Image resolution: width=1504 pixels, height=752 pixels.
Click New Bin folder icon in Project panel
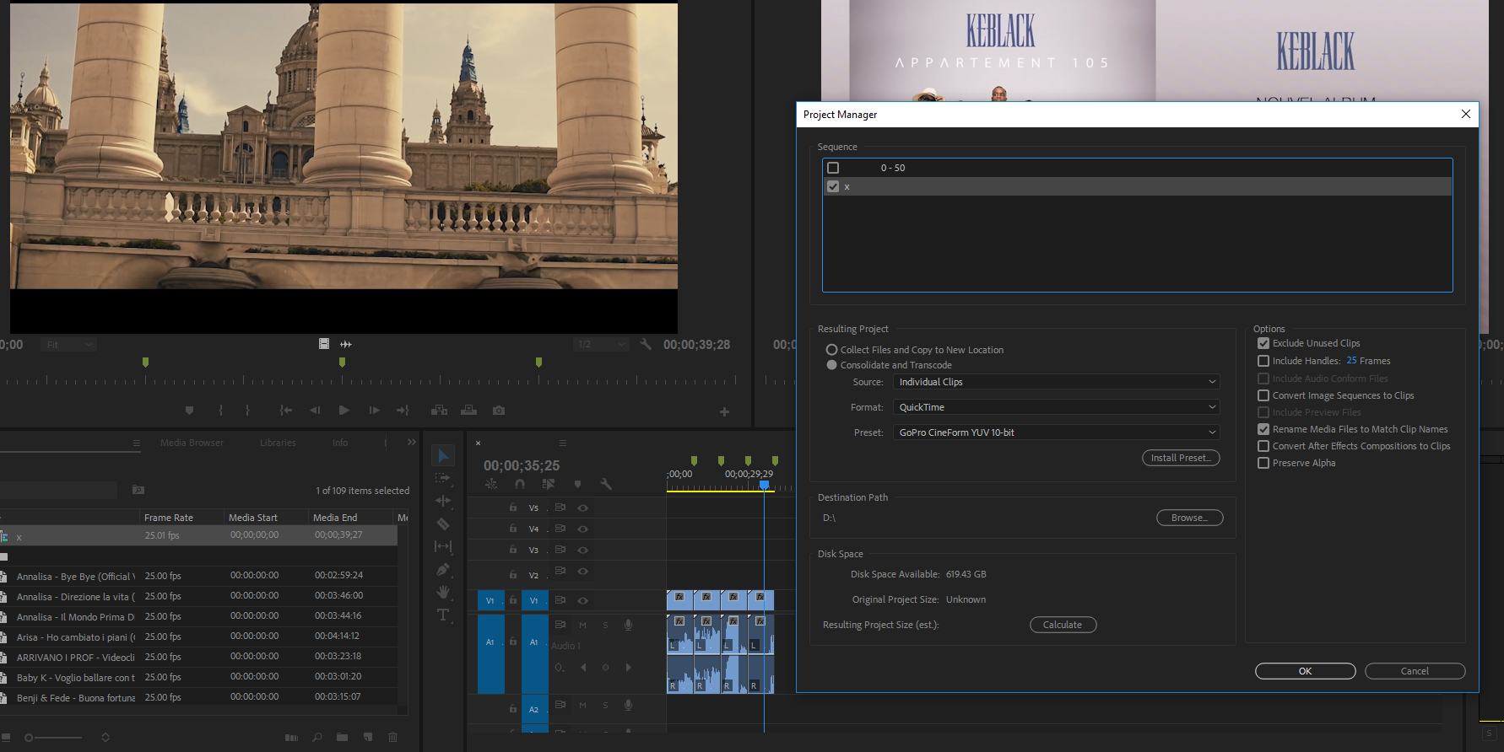(342, 737)
